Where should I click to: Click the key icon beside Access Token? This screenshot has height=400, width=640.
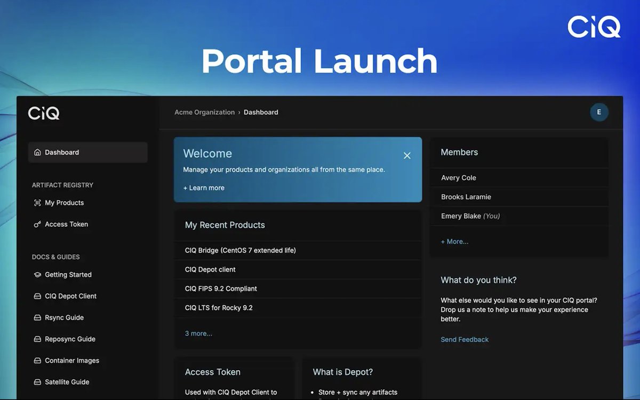coord(37,225)
